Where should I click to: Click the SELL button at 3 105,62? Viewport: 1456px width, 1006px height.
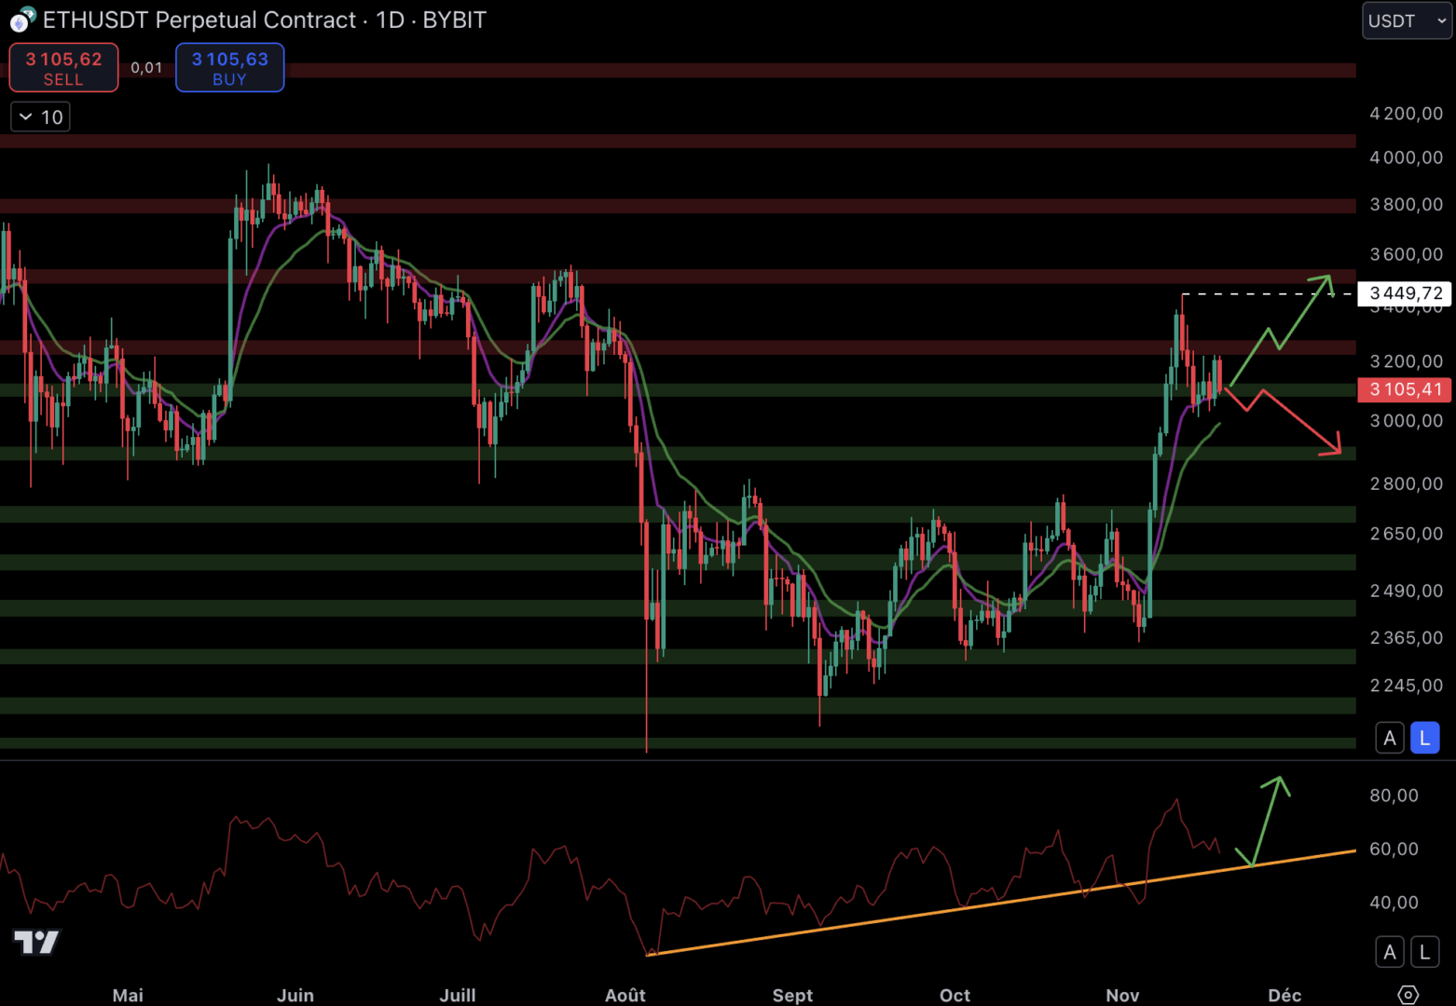click(63, 68)
